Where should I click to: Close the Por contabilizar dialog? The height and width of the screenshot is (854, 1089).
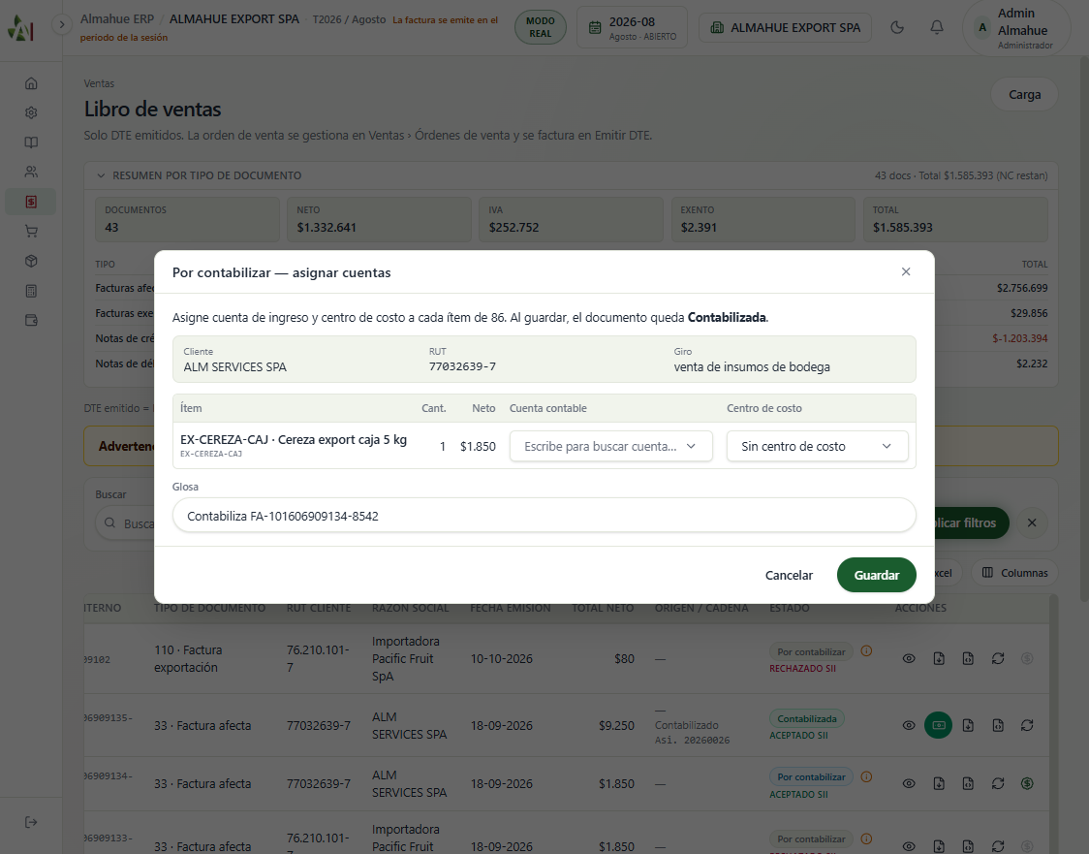coord(906,271)
